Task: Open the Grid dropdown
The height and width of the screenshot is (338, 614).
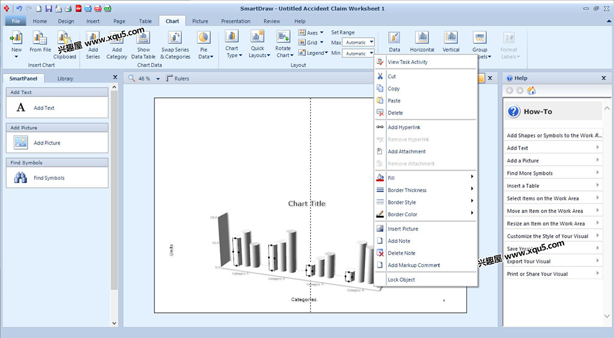Action: (x=311, y=42)
